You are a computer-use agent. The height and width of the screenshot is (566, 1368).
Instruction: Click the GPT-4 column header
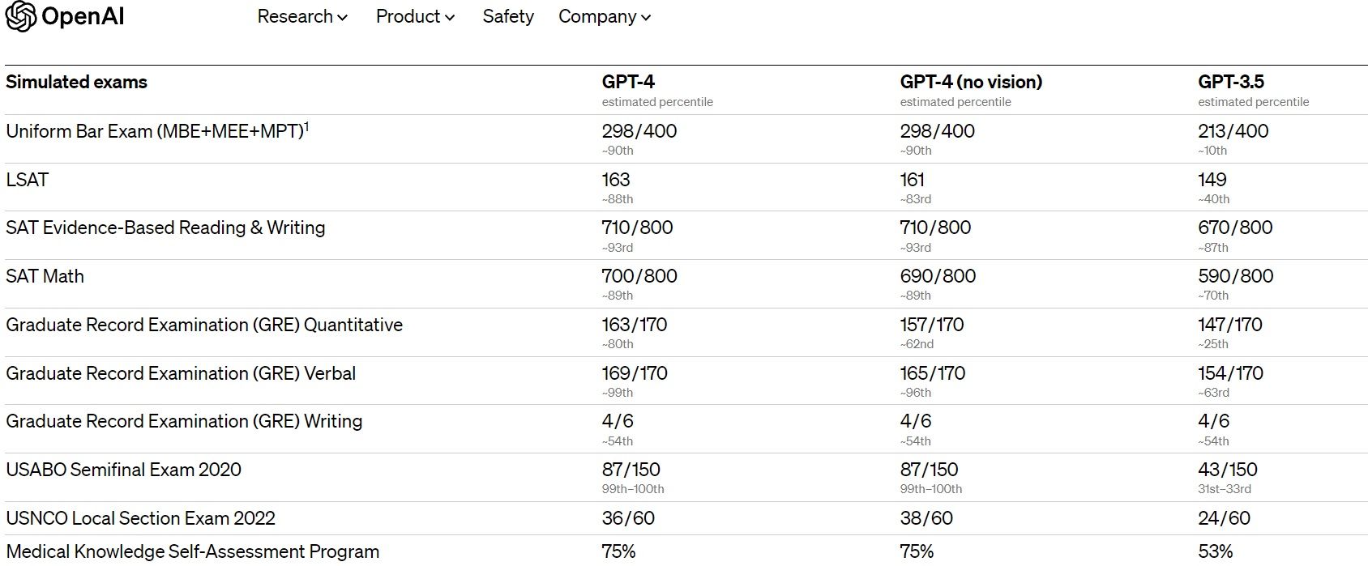coord(628,82)
